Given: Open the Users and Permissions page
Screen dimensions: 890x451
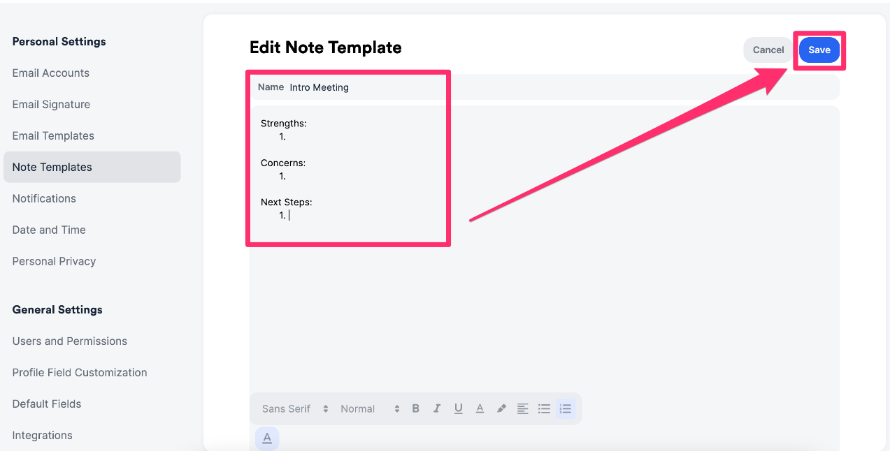Looking at the screenshot, I should 69,341.
